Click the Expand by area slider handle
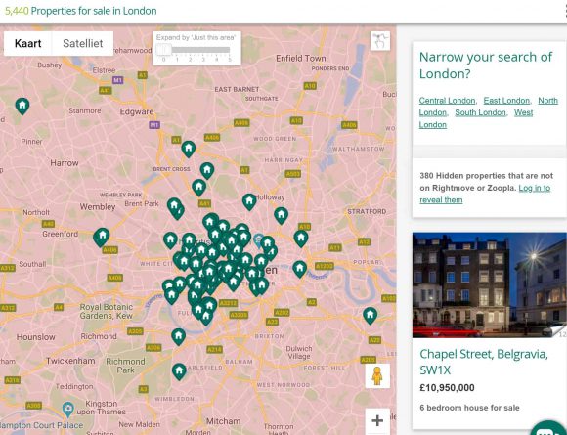This screenshot has height=435, width=567. pyautogui.click(x=164, y=49)
